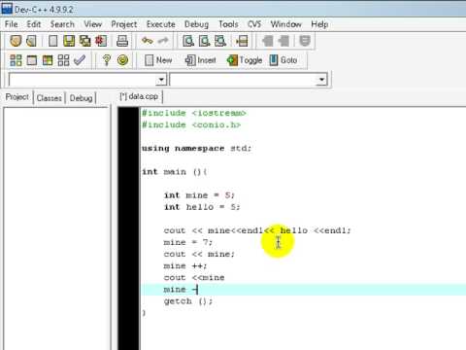Click the 'getch ();' code line
Viewport: 466px width, 350px height.
coord(188,301)
